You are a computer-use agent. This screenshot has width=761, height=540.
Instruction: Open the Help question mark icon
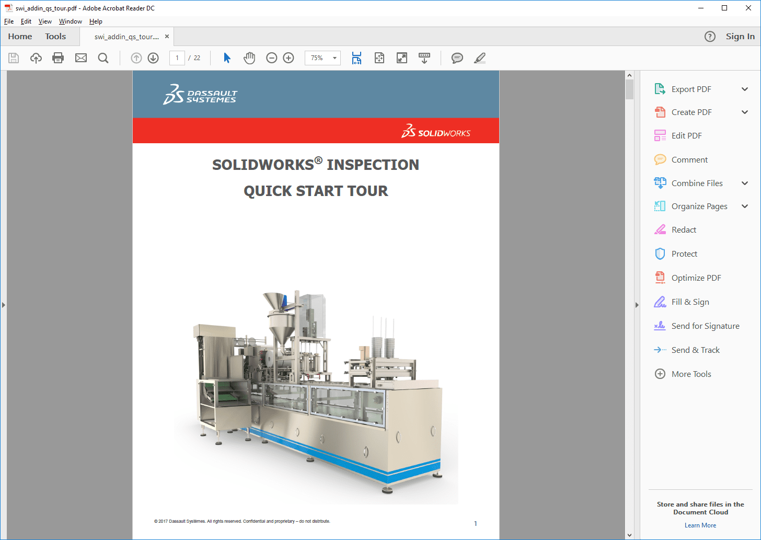point(710,37)
